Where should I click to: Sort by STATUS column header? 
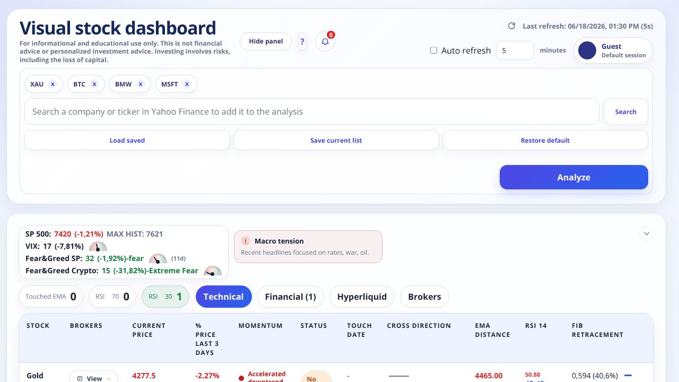coord(314,326)
